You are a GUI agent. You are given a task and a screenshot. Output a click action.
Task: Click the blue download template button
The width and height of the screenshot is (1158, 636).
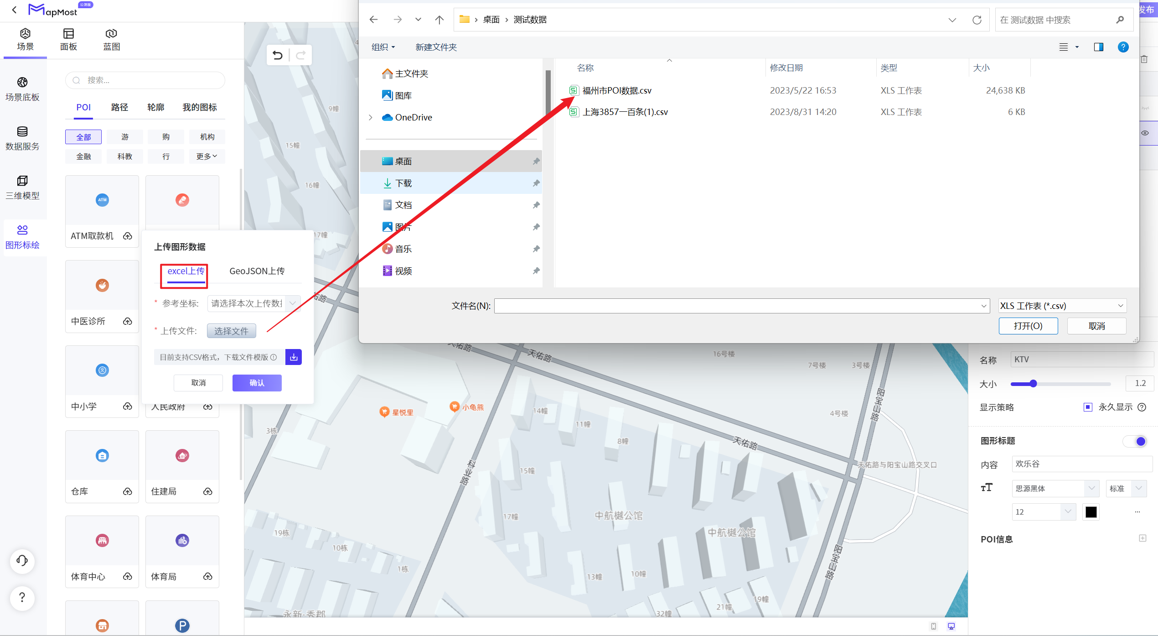[x=294, y=357]
